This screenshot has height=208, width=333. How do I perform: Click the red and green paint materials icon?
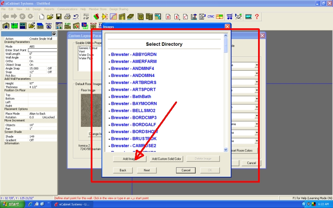point(96,17)
